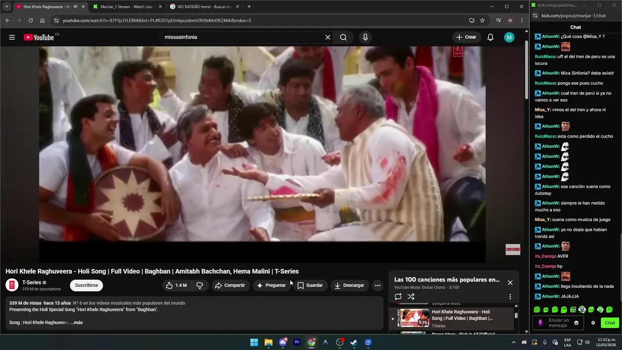Open a new Chrome tab
Viewport: 622px width, 350px height.
249,7
